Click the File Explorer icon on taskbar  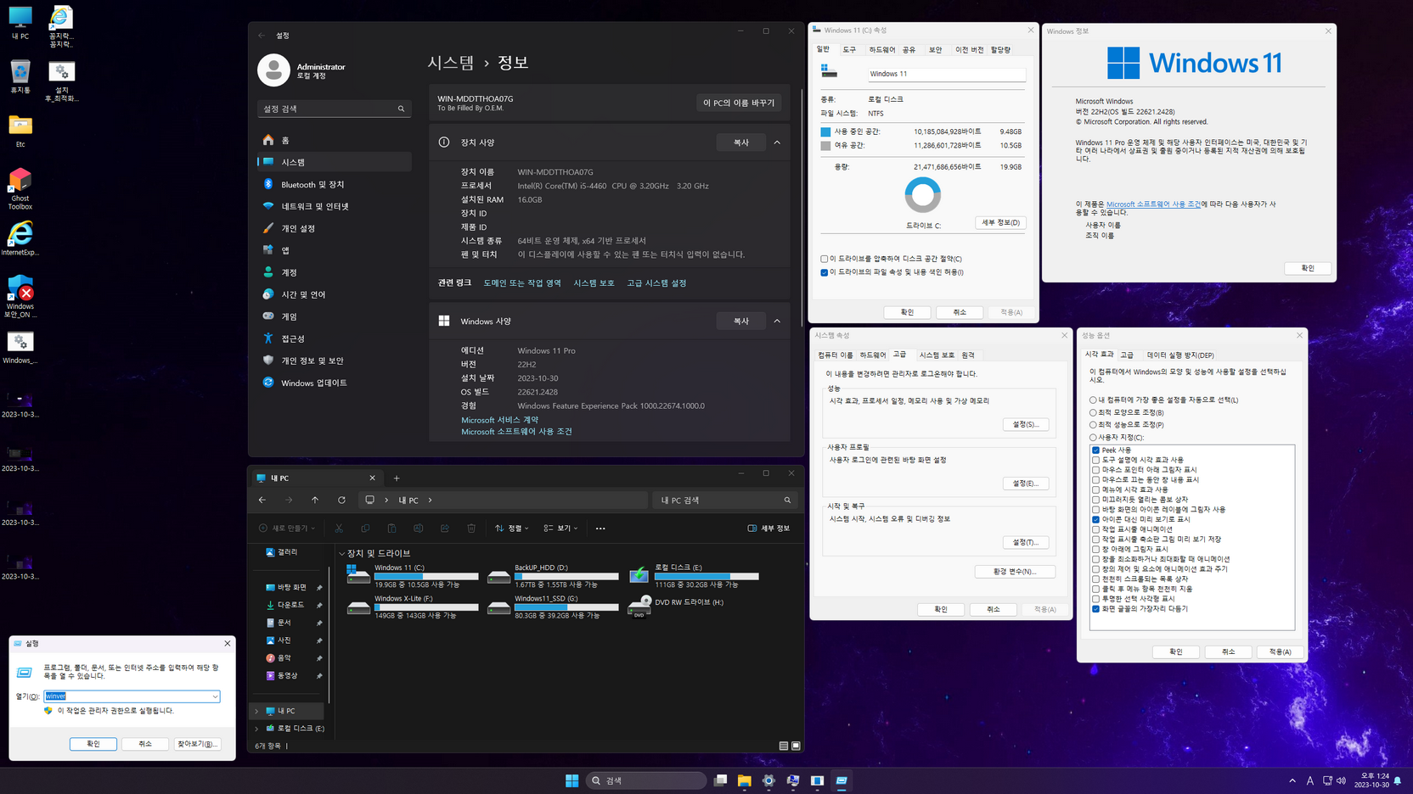click(745, 780)
